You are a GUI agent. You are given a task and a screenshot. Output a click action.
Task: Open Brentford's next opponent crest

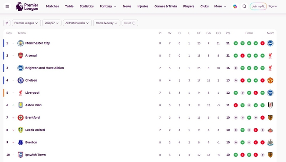click(x=270, y=118)
